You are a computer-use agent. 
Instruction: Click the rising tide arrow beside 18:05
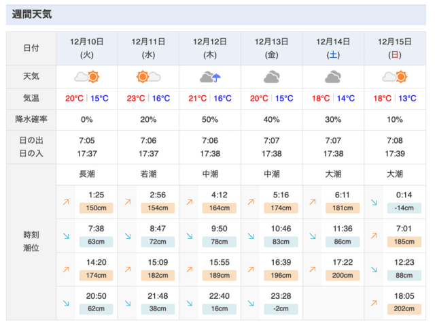374,303
